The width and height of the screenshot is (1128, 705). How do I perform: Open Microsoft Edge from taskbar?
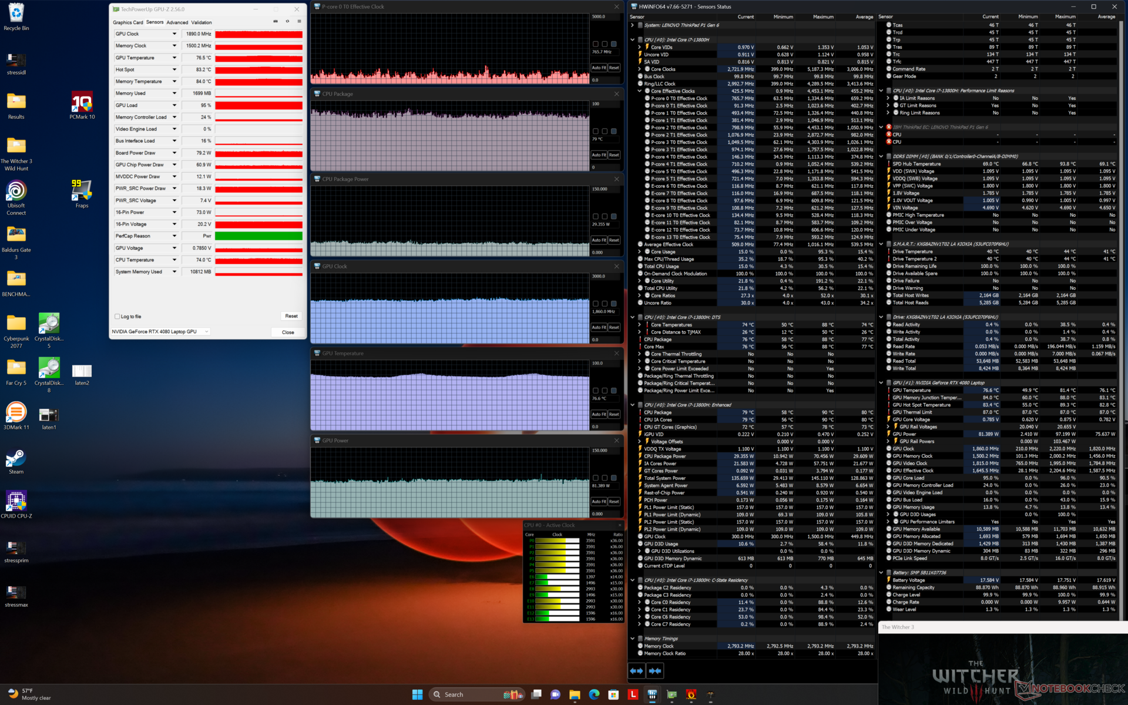(594, 694)
